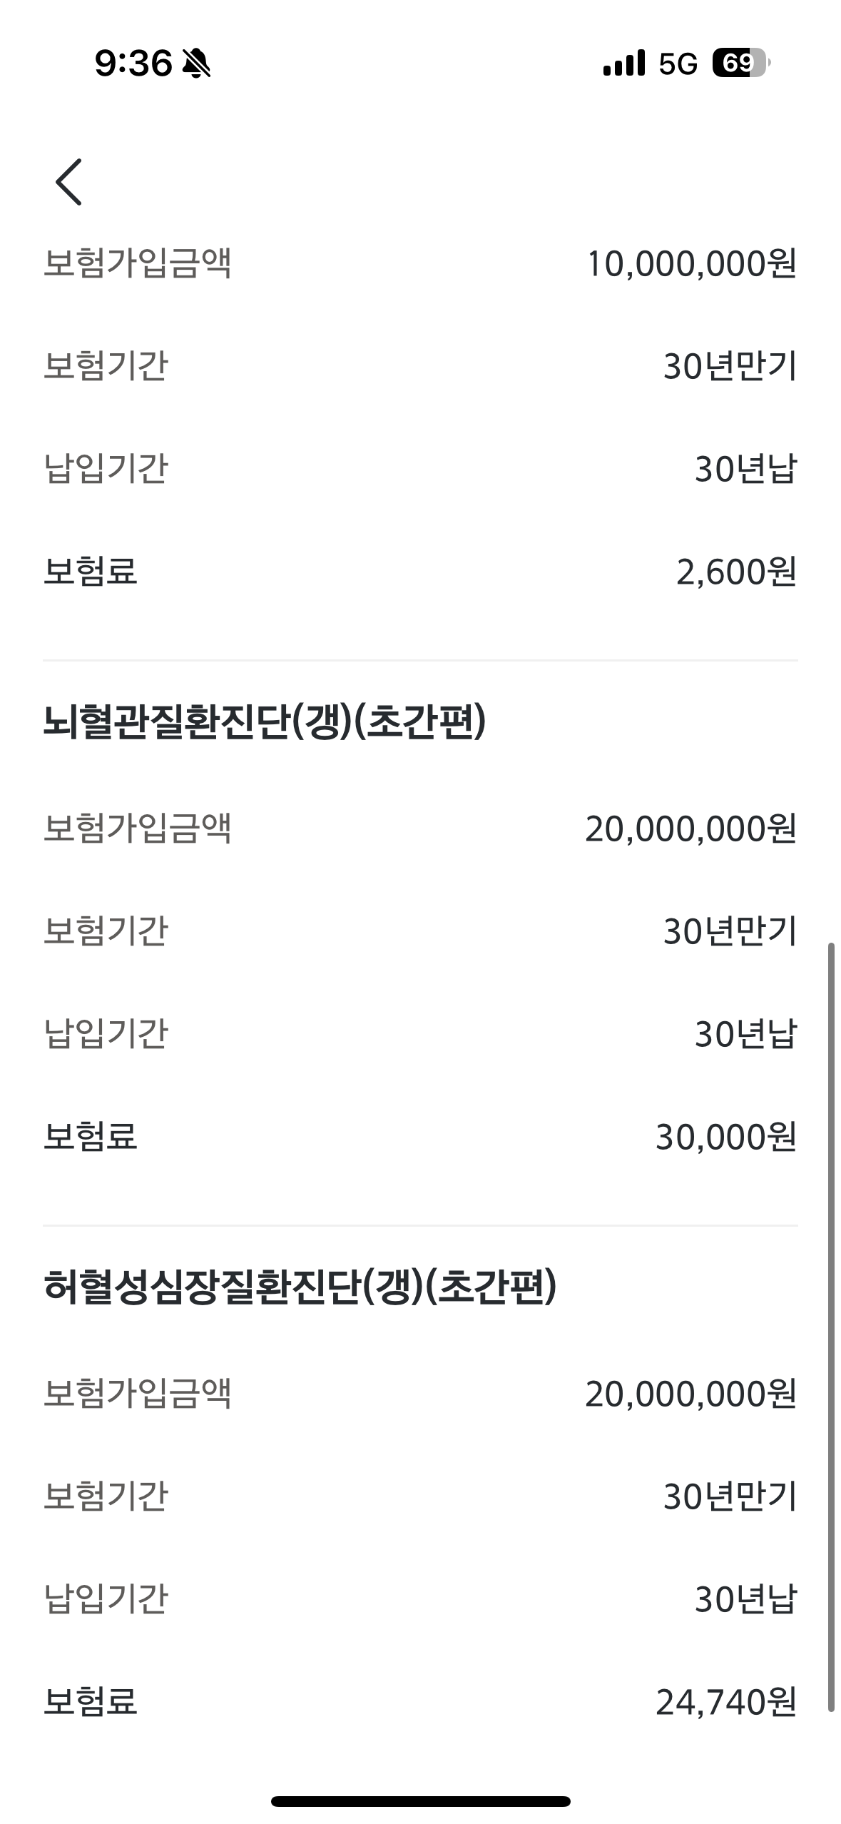The width and height of the screenshot is (841, 1824).
Task: Select the 뇌혈관질환진단(갱)(초간편) heading
Action: point(265,721)
